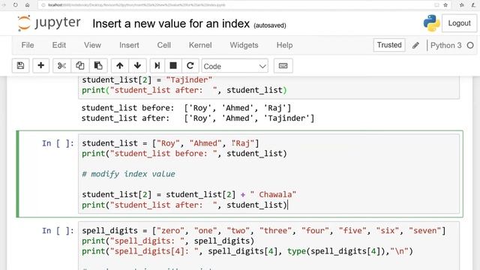
Task: Open the Cell menu
Action: tap(163, 45)
